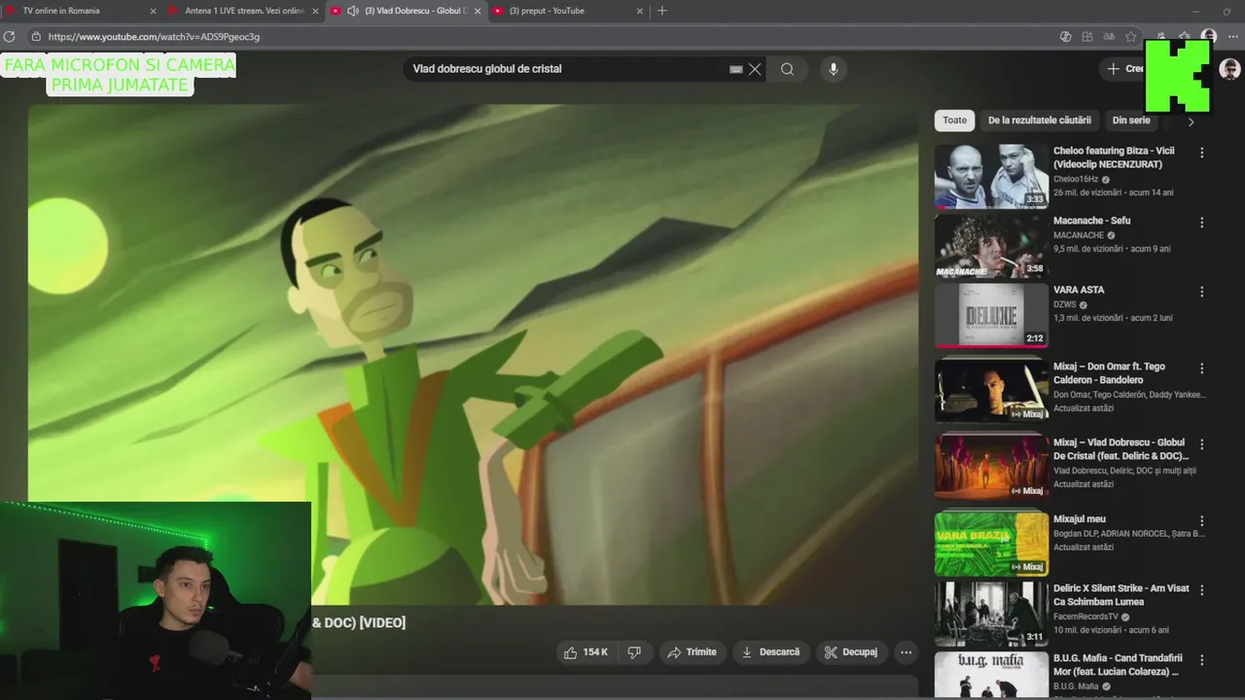1245x700 pixels.
Task: Open the B.U.G. Mafia Cand Trandafirii title
Action: coord(1118,665)
